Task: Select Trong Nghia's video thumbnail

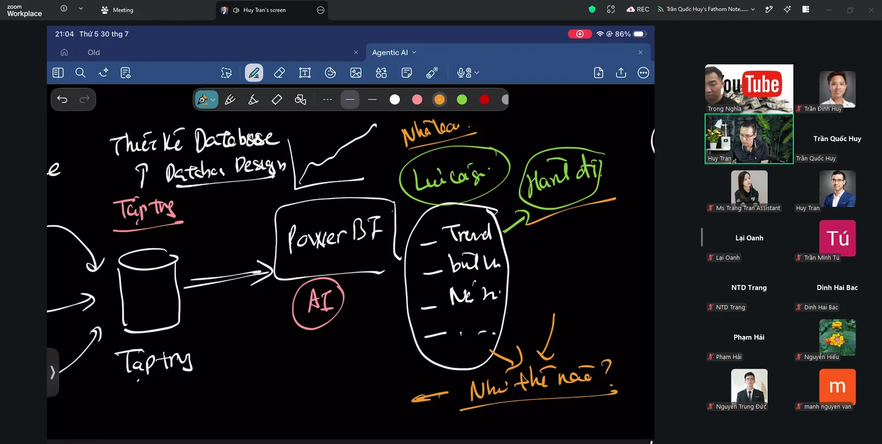Action: [749, 89]
